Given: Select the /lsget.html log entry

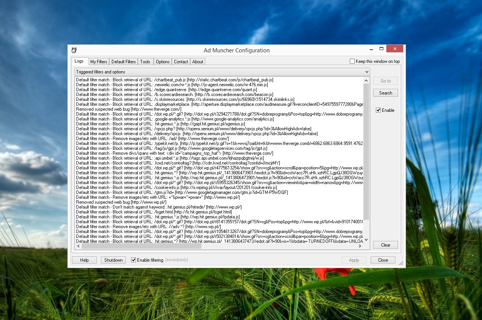Looking at the screenshot, I should 154,212.
